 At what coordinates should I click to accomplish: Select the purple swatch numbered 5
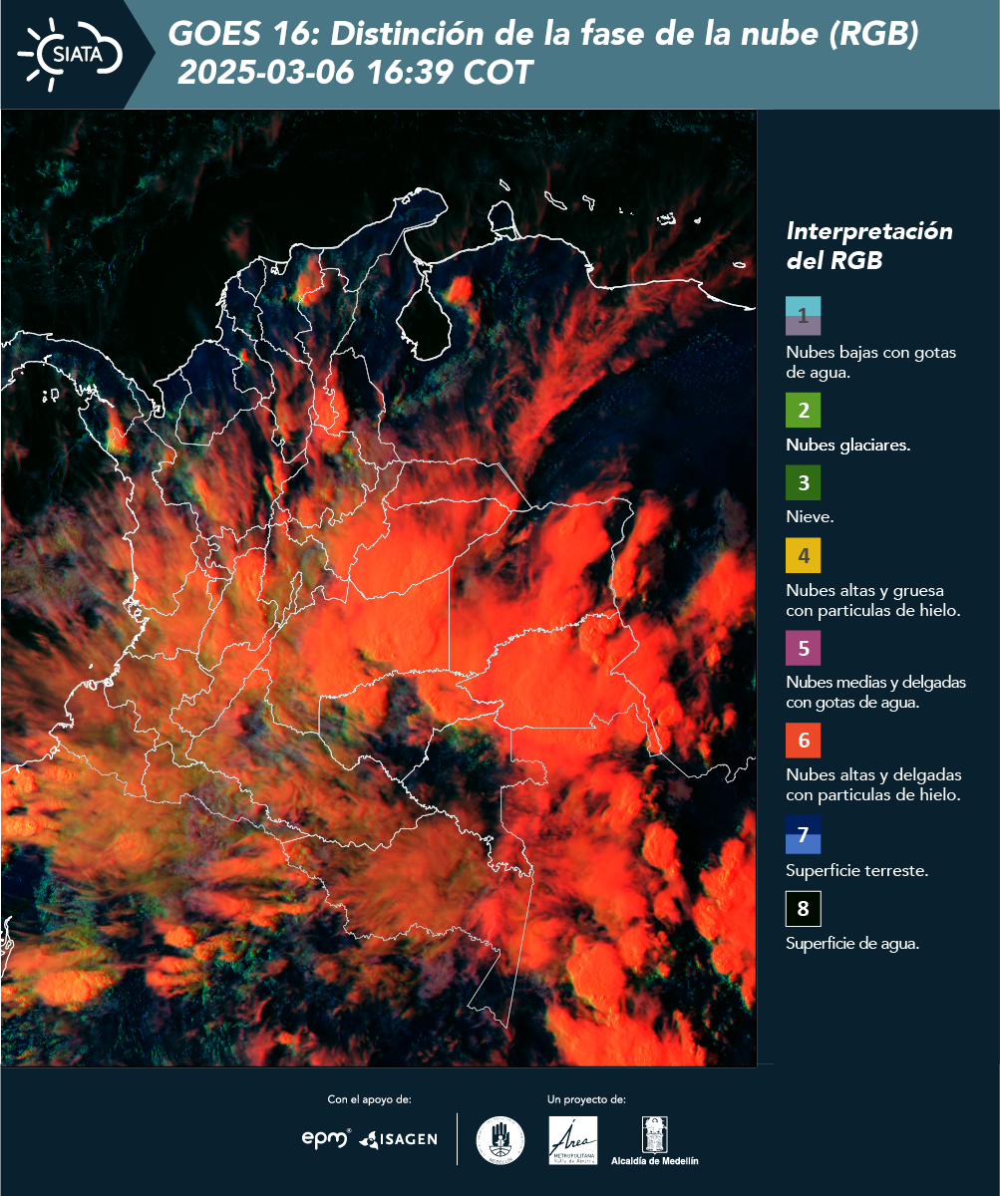coord(803,648)
